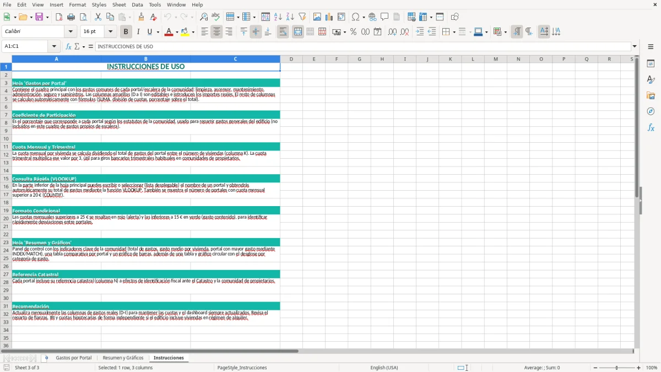The width and height of the screenshot is (661, 372).
Task: Click the Sort dialog icon
Action: [266, 17]
